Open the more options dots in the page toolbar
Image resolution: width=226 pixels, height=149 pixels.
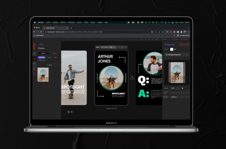[x=126, y=47]
